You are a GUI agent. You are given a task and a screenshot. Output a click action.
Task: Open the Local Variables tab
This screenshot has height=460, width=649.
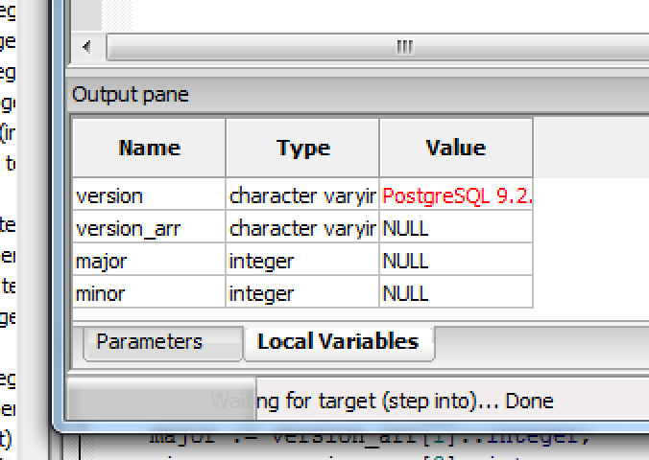[338, 342]
